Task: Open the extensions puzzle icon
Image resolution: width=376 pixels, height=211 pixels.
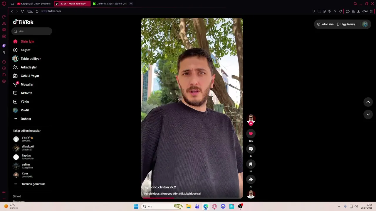Action: coord(348,11)
